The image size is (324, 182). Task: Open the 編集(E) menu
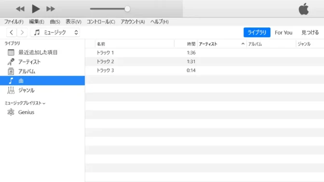[37, 22]
